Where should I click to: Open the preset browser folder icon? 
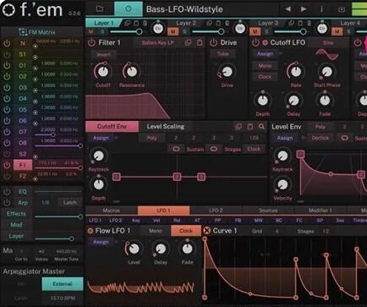pos(100,8)
